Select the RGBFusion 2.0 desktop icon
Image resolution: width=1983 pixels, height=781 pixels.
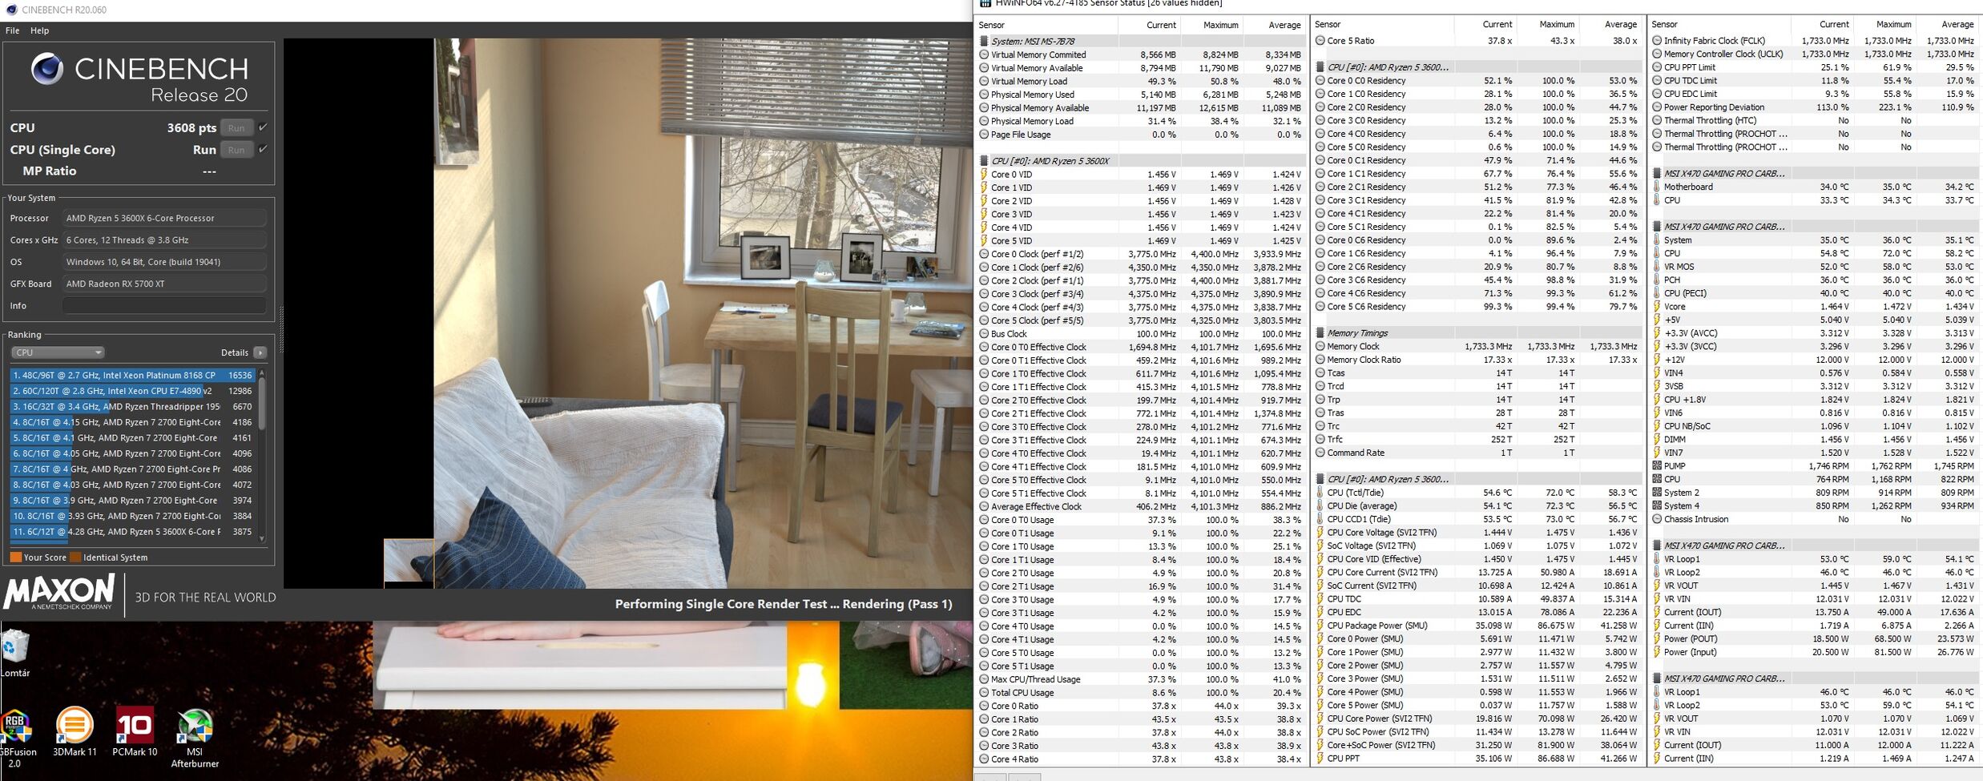tap(16, 737)
